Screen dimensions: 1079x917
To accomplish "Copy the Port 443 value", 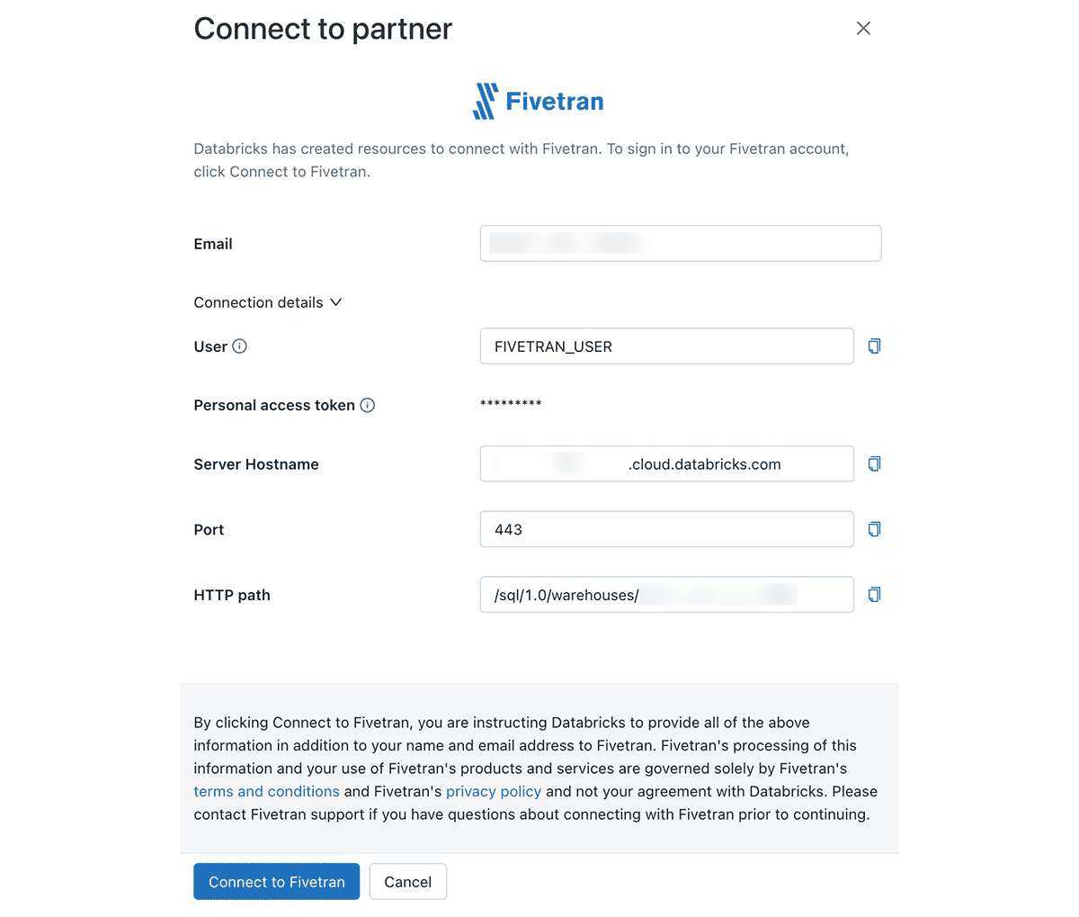I will click(x=874, y=529).
